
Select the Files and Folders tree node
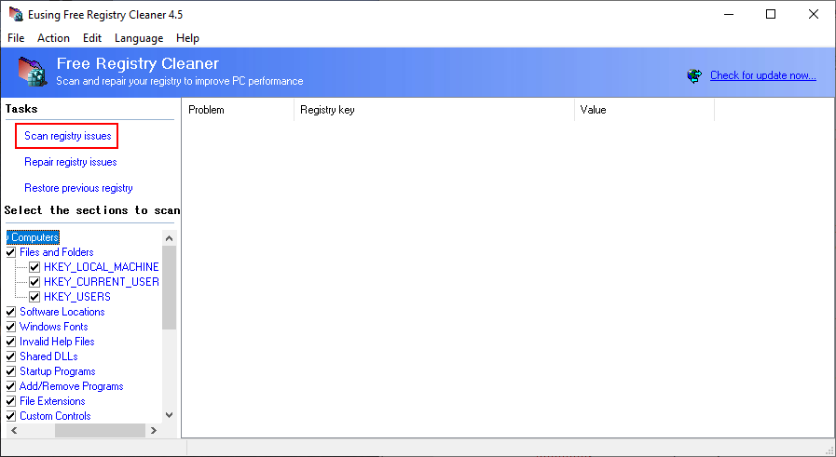click(56, 252)
